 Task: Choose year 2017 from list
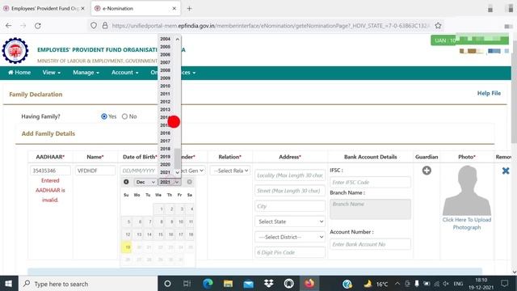click(x=165, y=141)
